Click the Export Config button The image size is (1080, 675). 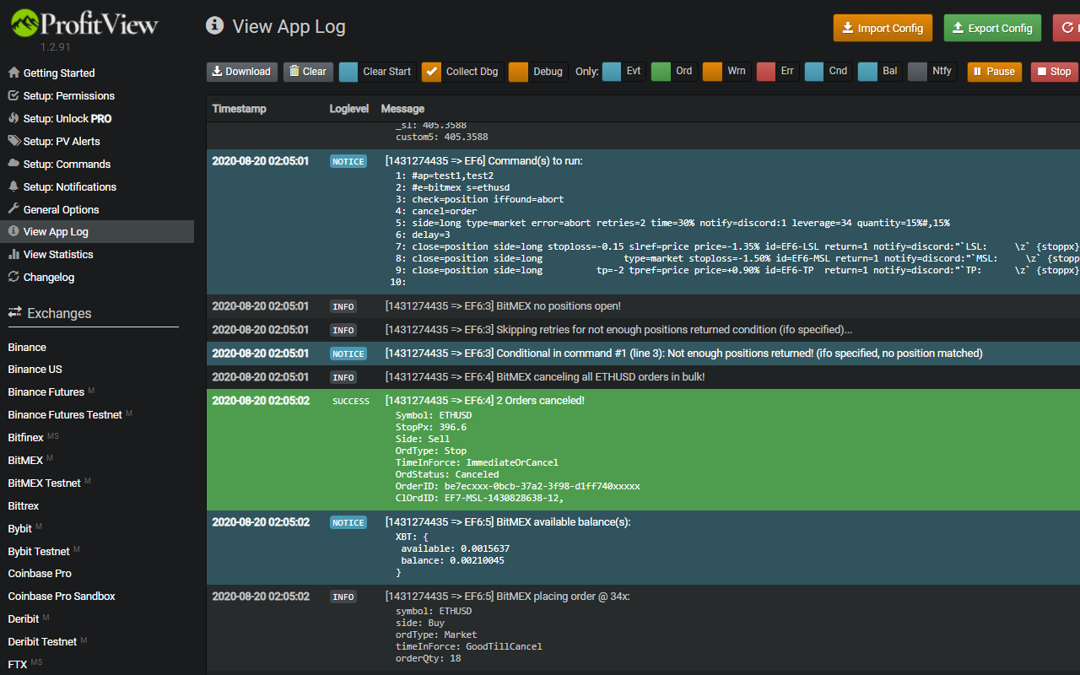[992, 28]
